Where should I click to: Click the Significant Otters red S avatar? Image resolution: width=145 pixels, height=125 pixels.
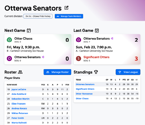coord(79,58)
